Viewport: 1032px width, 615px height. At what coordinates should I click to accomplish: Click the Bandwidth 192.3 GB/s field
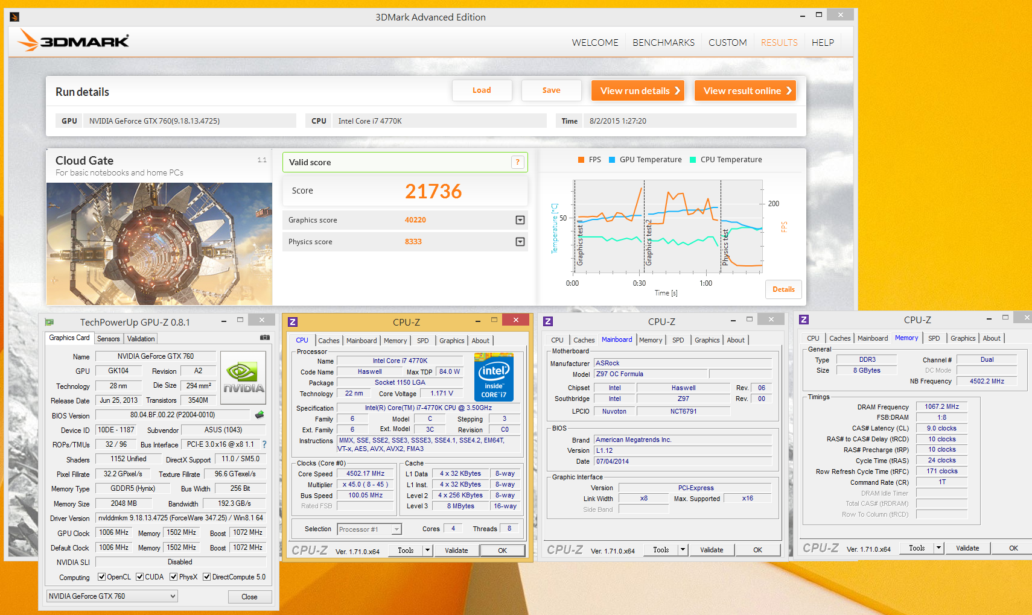click(234, 503)
